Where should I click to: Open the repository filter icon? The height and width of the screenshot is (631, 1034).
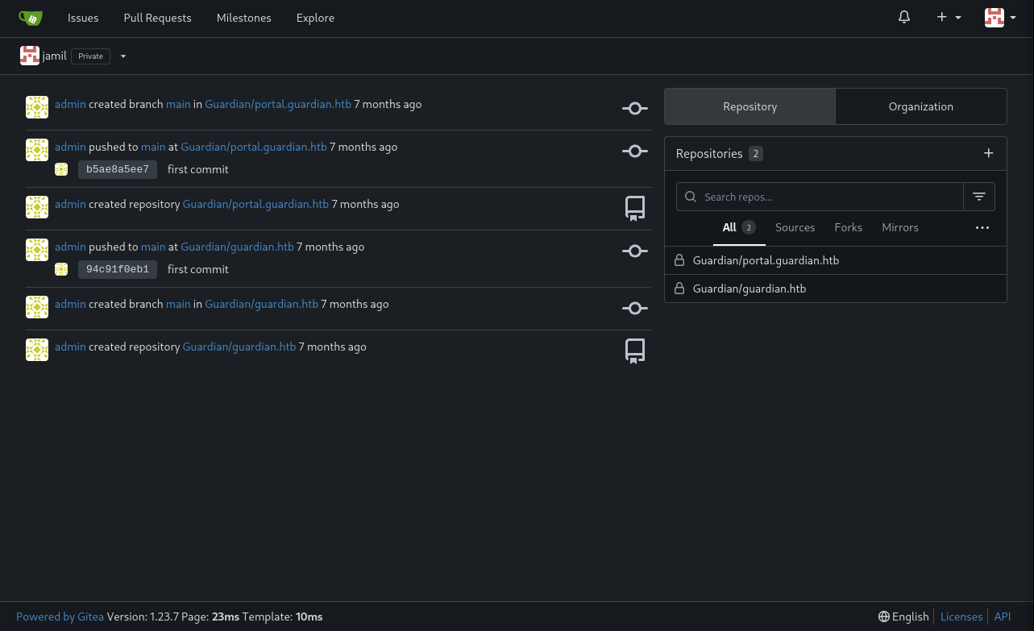click(979, 197)
